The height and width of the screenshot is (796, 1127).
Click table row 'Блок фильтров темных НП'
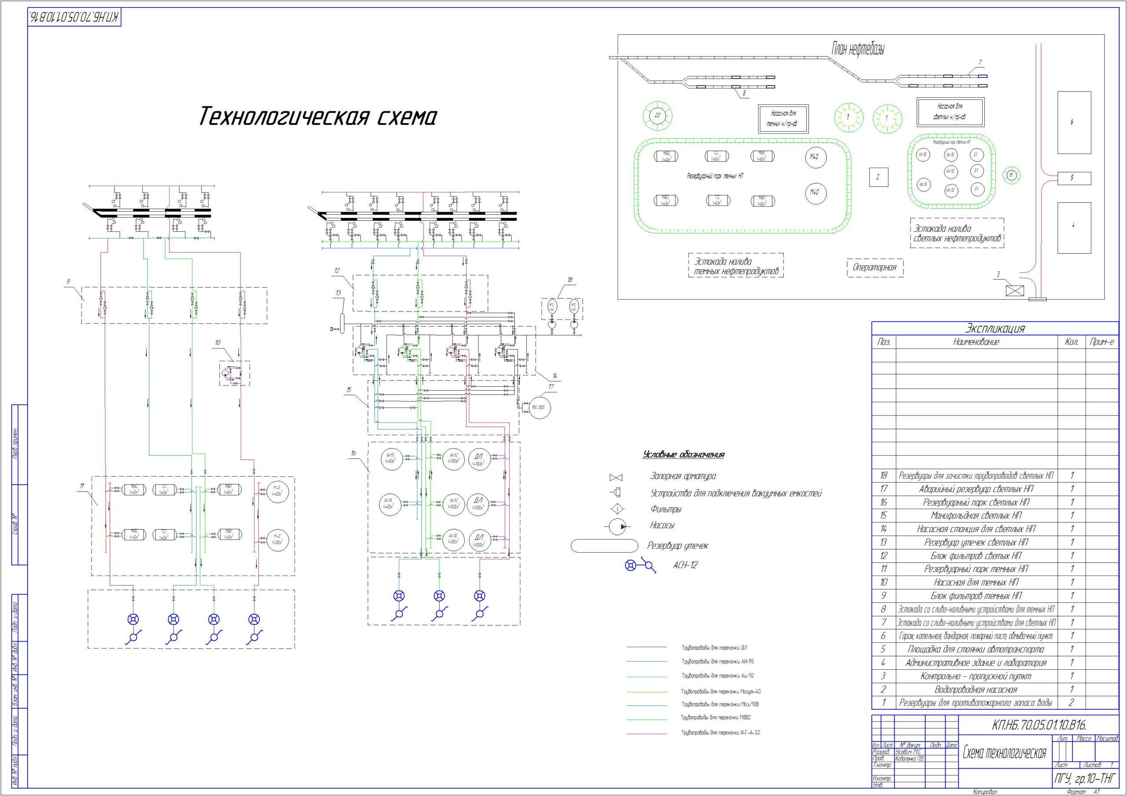coord(995,596)
